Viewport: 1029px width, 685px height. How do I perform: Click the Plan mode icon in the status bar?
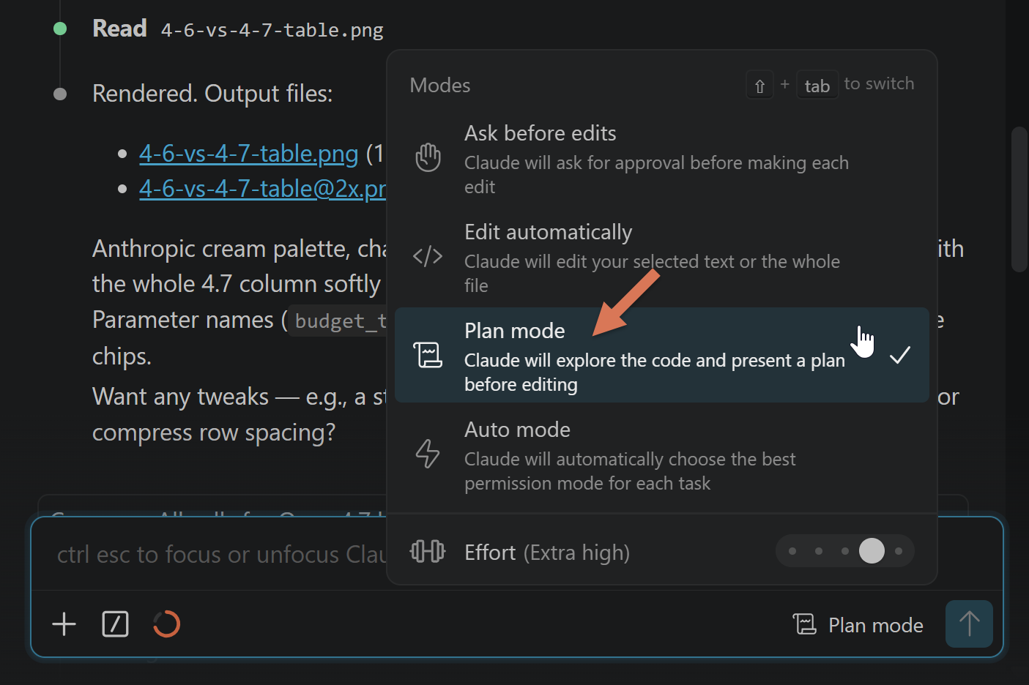coord(805,624)
